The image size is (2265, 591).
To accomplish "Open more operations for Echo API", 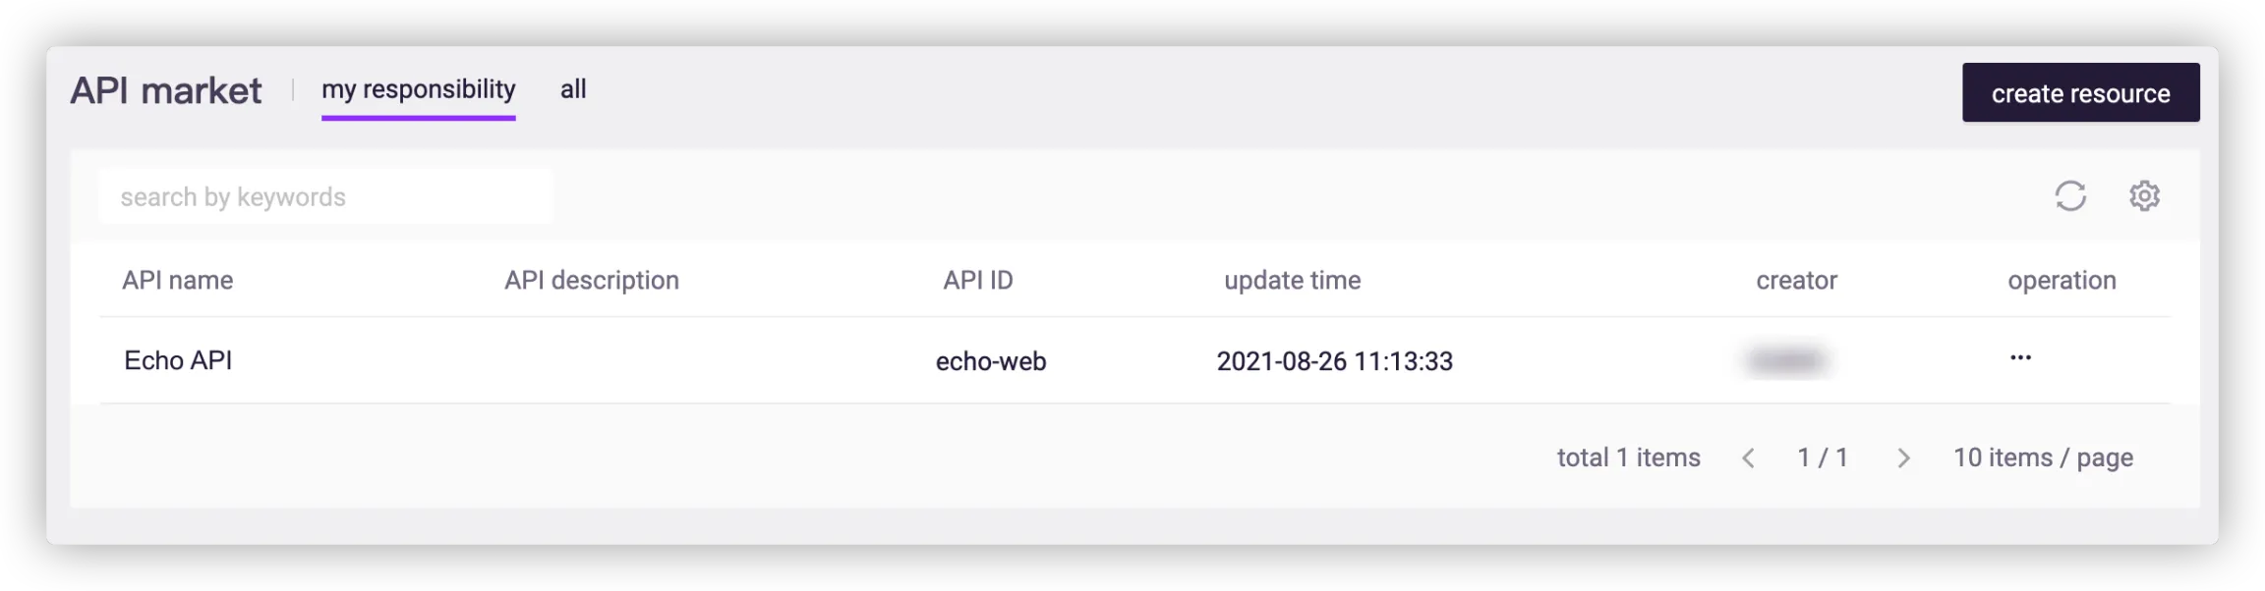I will tap(2020, 358).
